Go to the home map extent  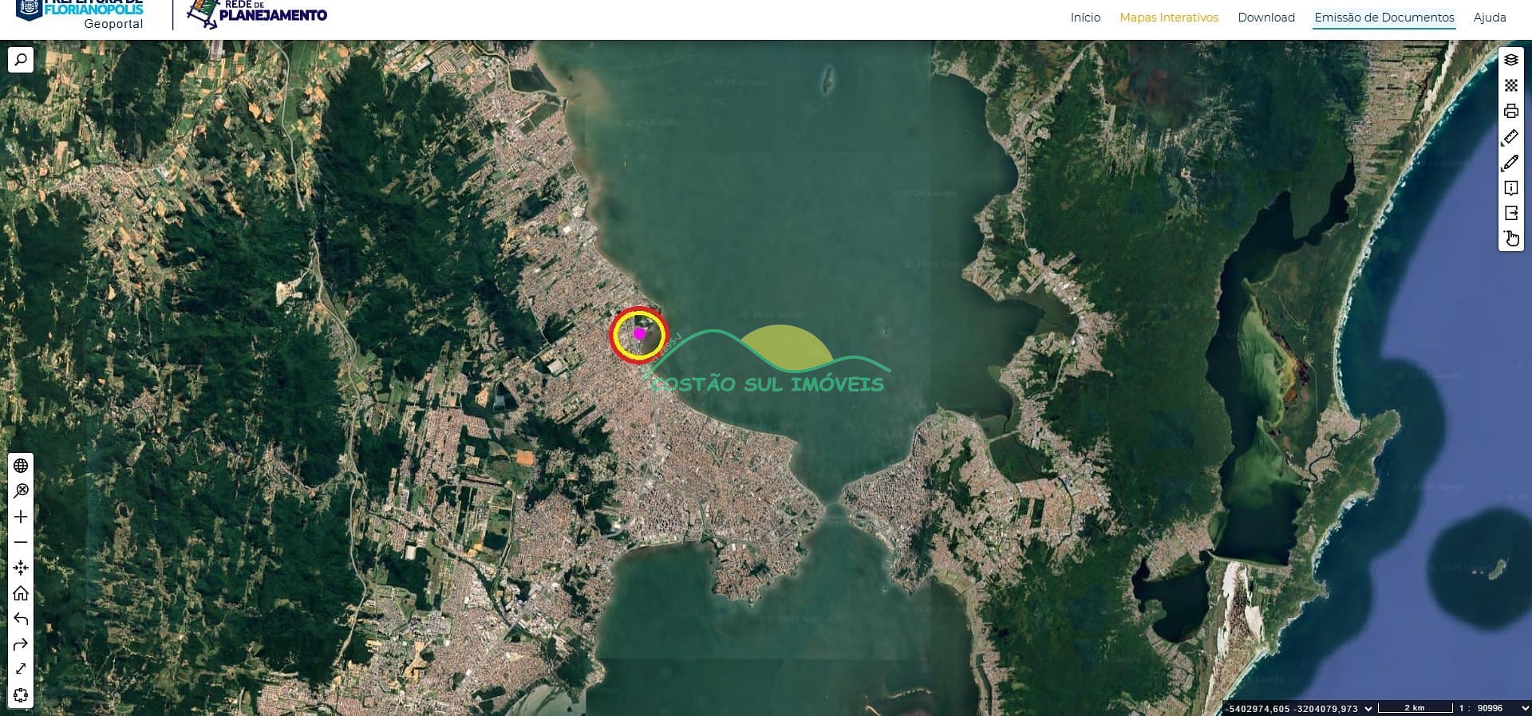point(21,593)
